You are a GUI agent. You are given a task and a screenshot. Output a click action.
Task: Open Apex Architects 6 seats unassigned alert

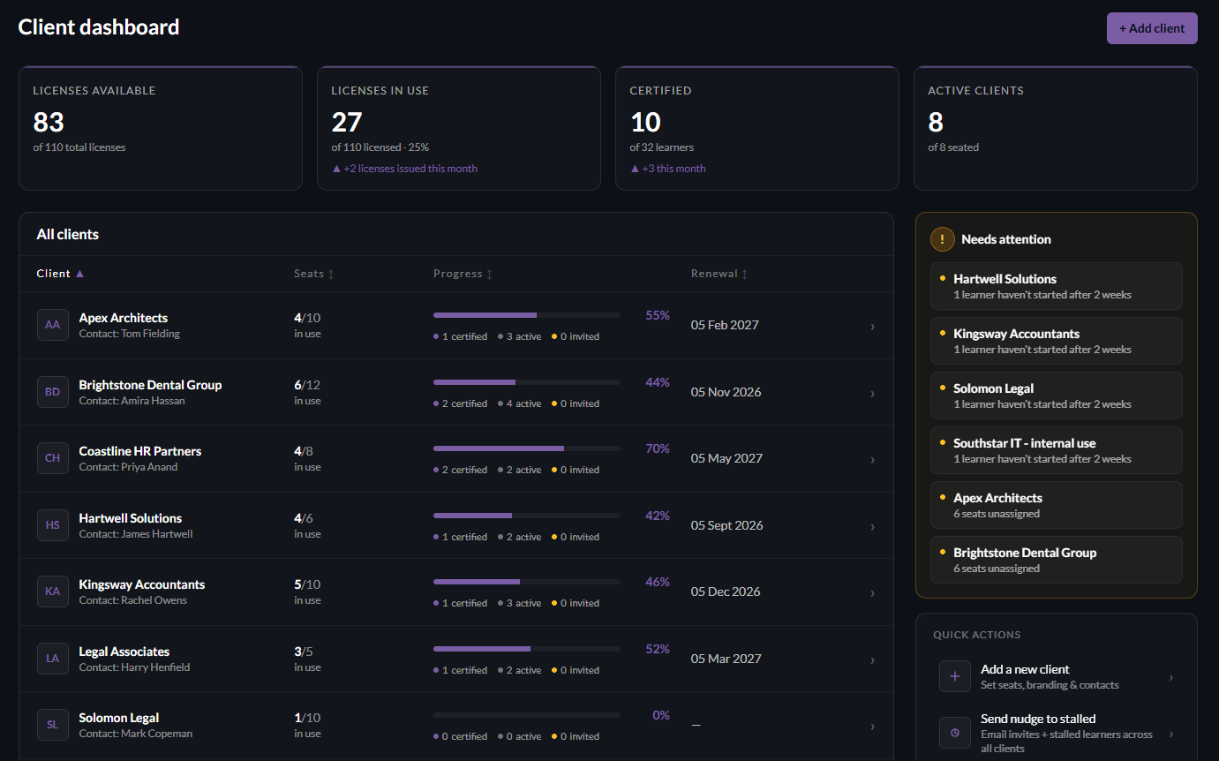pyautogui.click(x=1056, y=505)
